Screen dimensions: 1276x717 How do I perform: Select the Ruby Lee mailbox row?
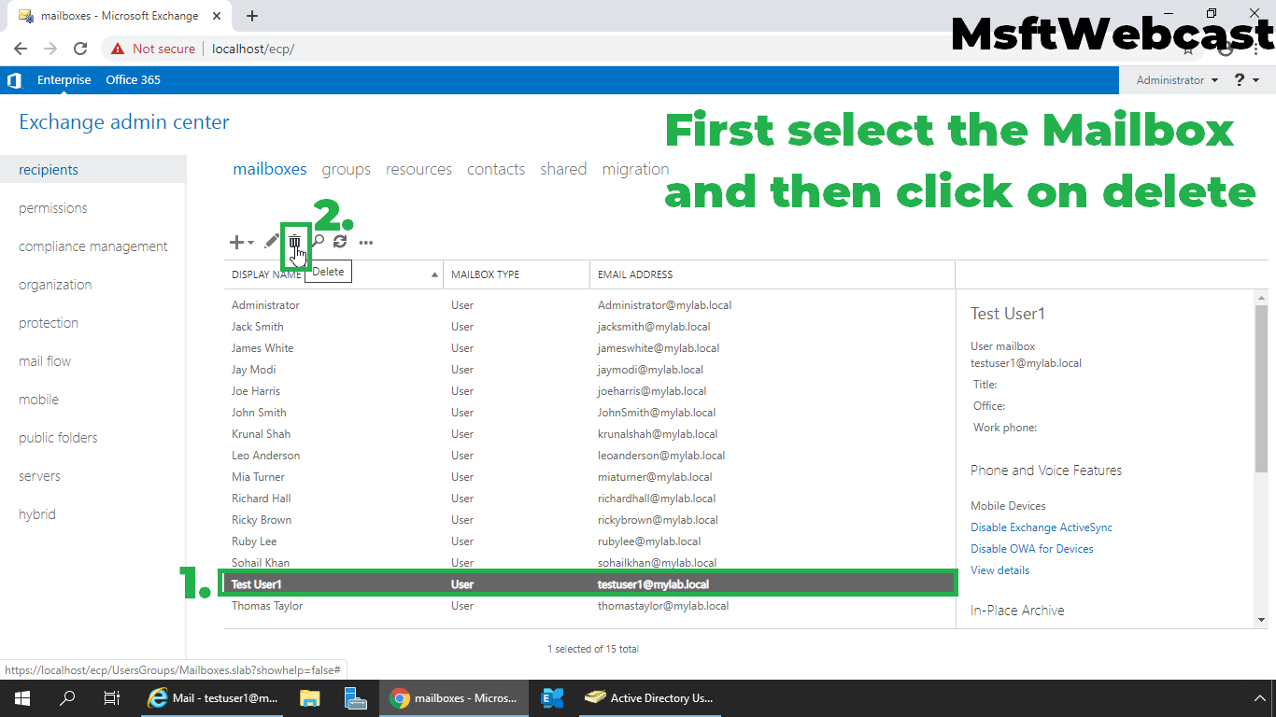pyautogui.click(x=589, y=541)
